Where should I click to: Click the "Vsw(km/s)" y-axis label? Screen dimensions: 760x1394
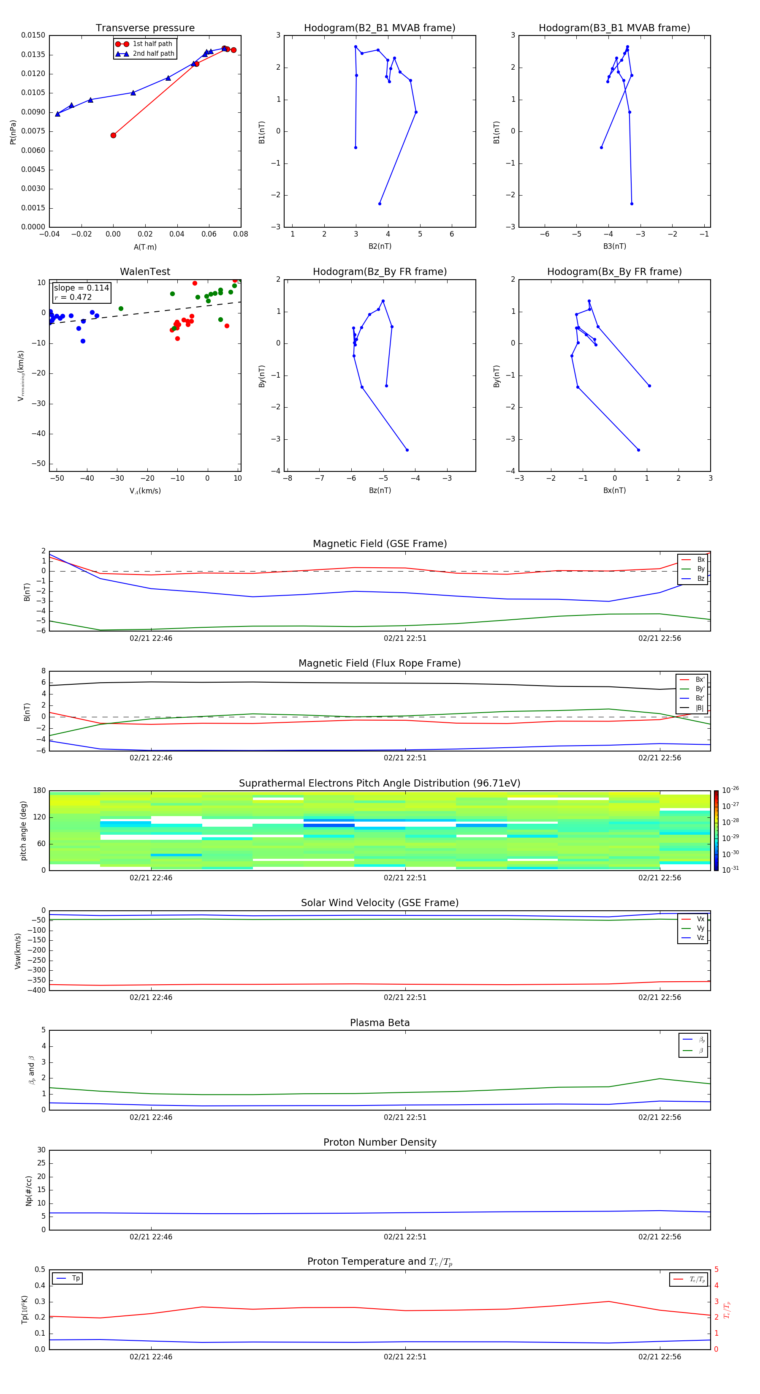click(x=17, y=951)
